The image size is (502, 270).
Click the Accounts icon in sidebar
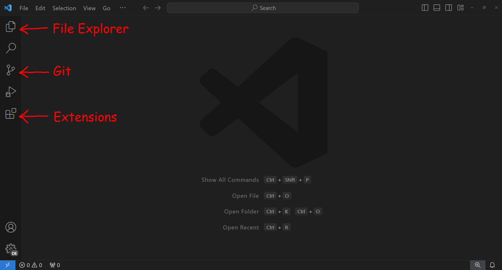10,227
